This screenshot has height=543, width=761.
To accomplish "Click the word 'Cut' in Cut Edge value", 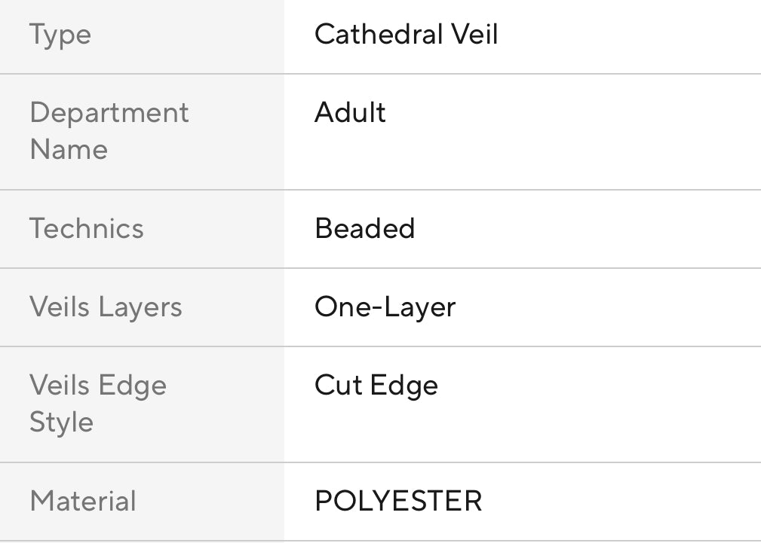I will (337, 385).
